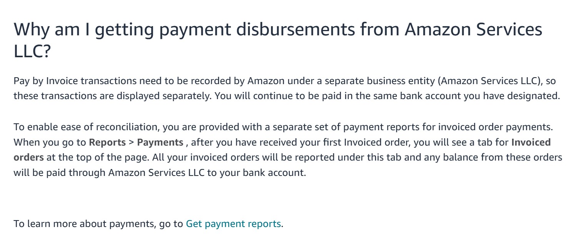This screenshot has height=247, width=581.
Task: Click the To learn more about payments text
Action: 83,224
